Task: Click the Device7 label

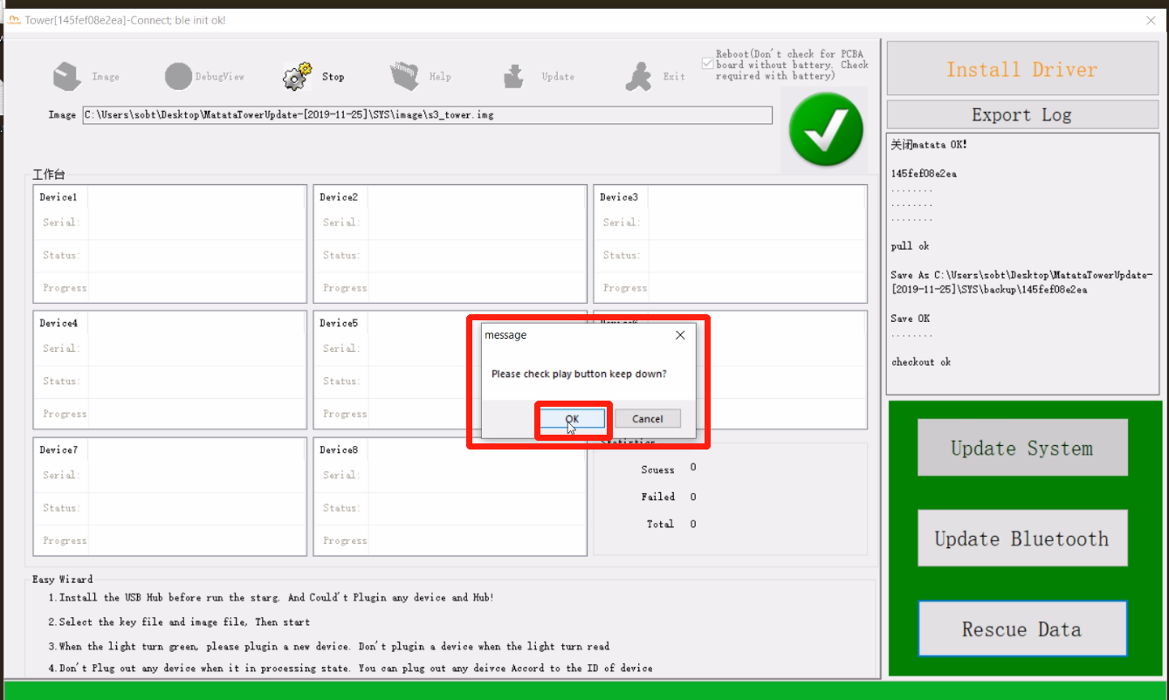Action: point(58,450)
